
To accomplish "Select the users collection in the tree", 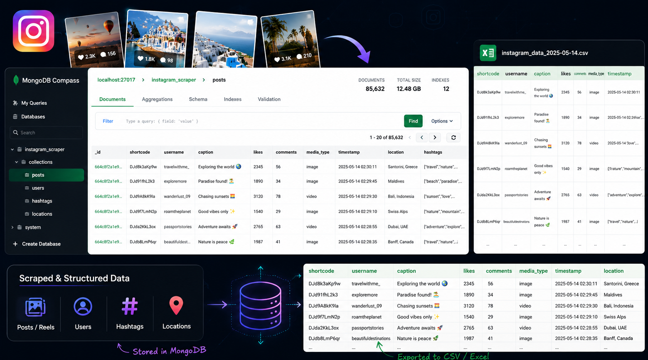I will click(x=38, y=188).
